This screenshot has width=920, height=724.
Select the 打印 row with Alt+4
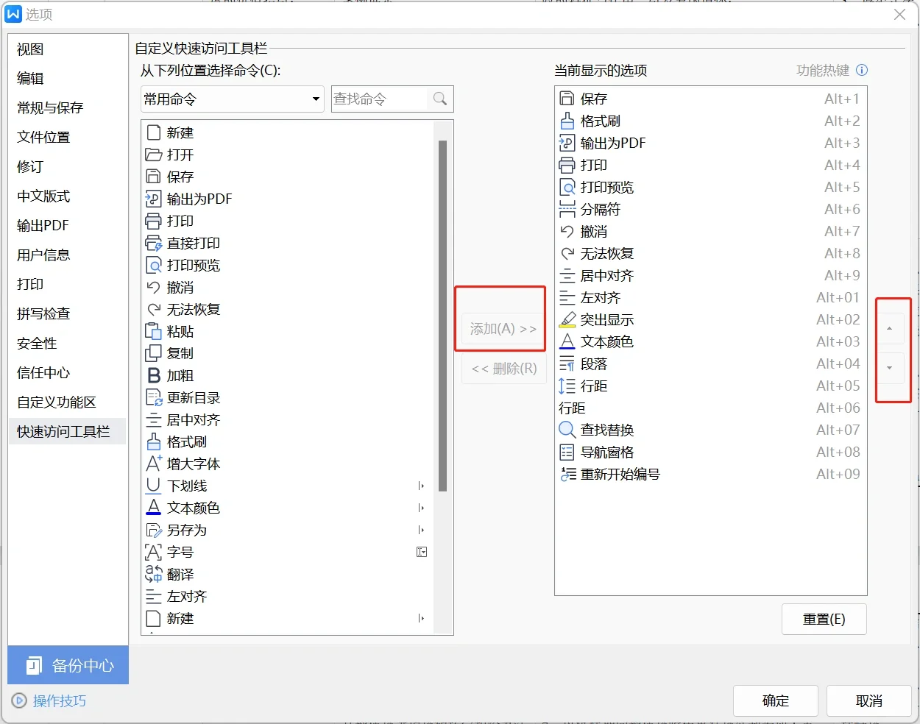click(x=710, y=165)
